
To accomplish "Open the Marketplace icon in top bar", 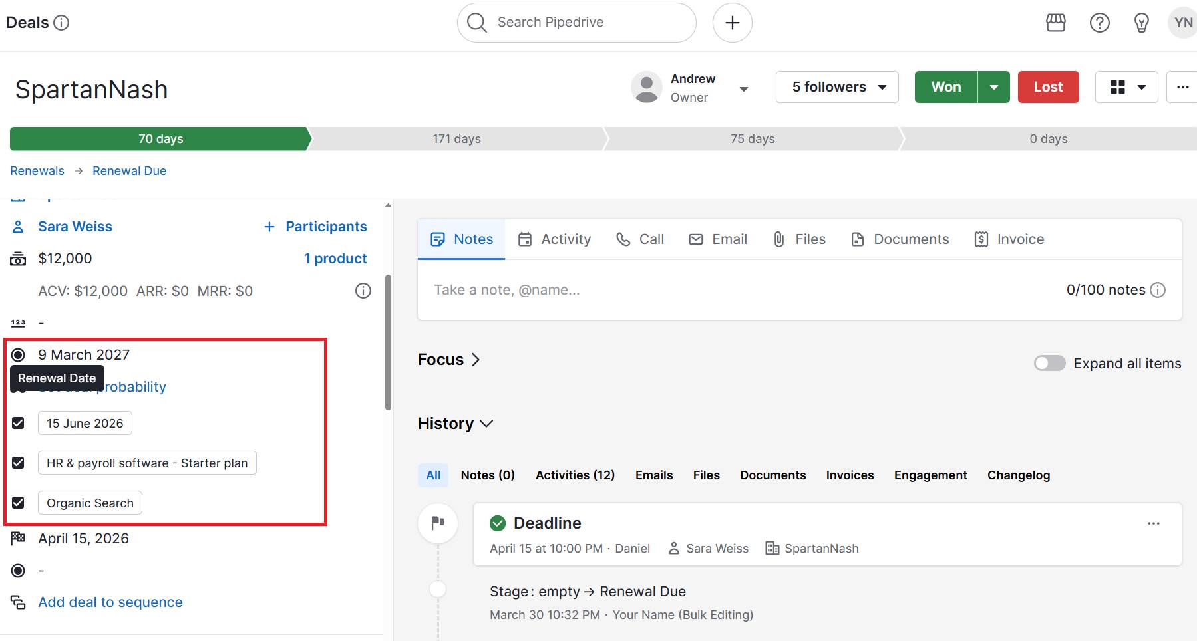I will point(1055,23).
